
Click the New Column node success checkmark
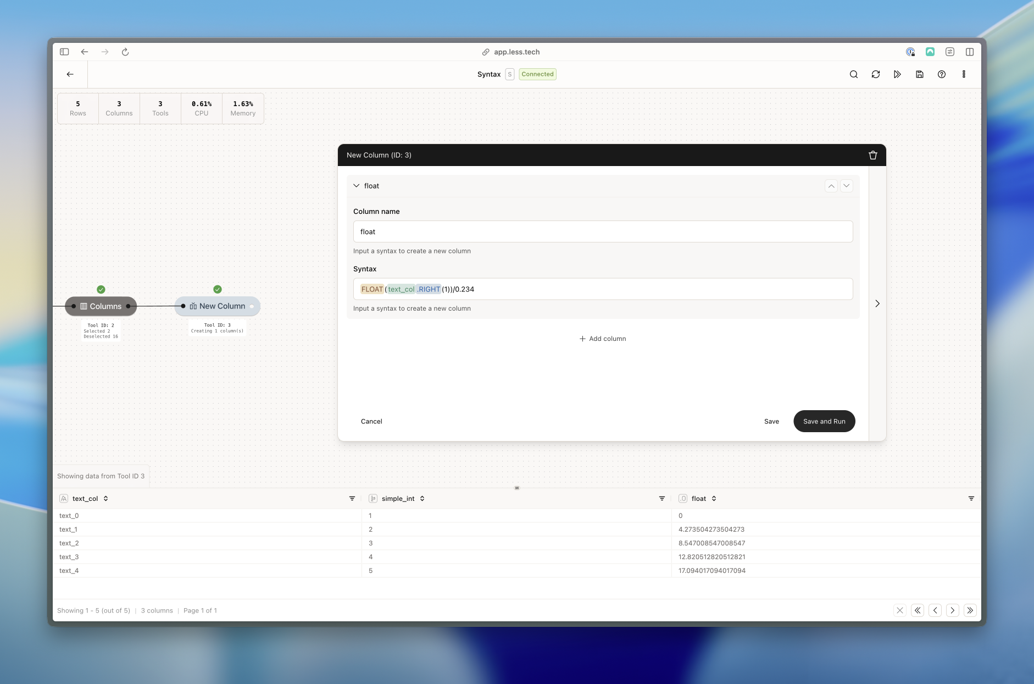click(218, 289)
